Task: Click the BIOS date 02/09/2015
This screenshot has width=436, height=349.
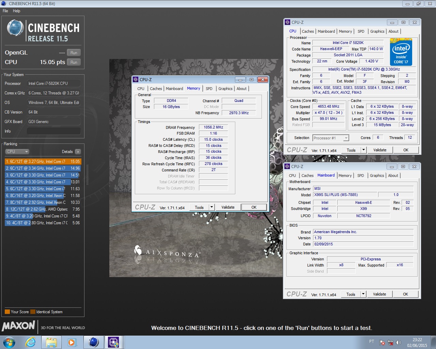Action: (363, 244)
